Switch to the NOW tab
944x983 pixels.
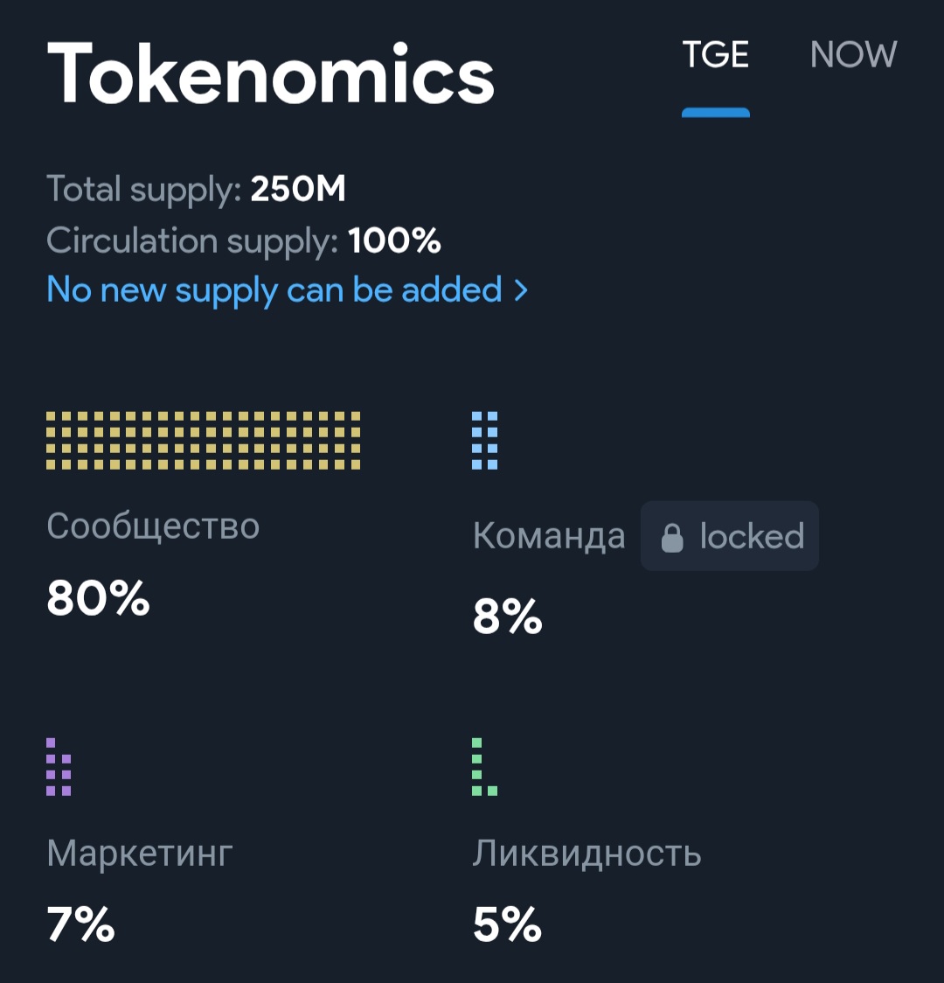[x=853, y=56]
